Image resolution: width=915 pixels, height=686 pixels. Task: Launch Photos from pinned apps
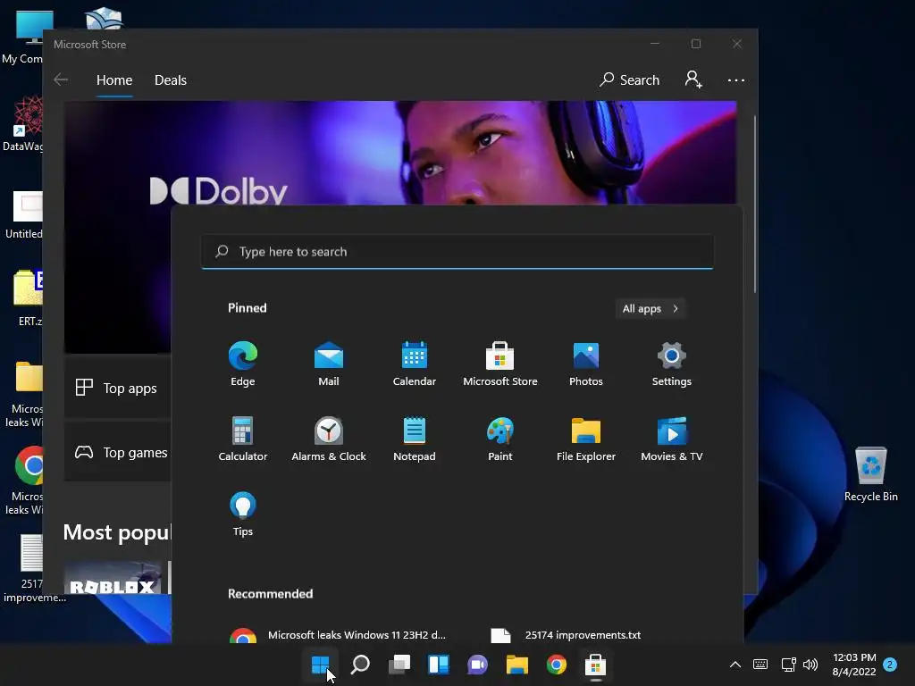pyautogui.click(x=586, y=364)
